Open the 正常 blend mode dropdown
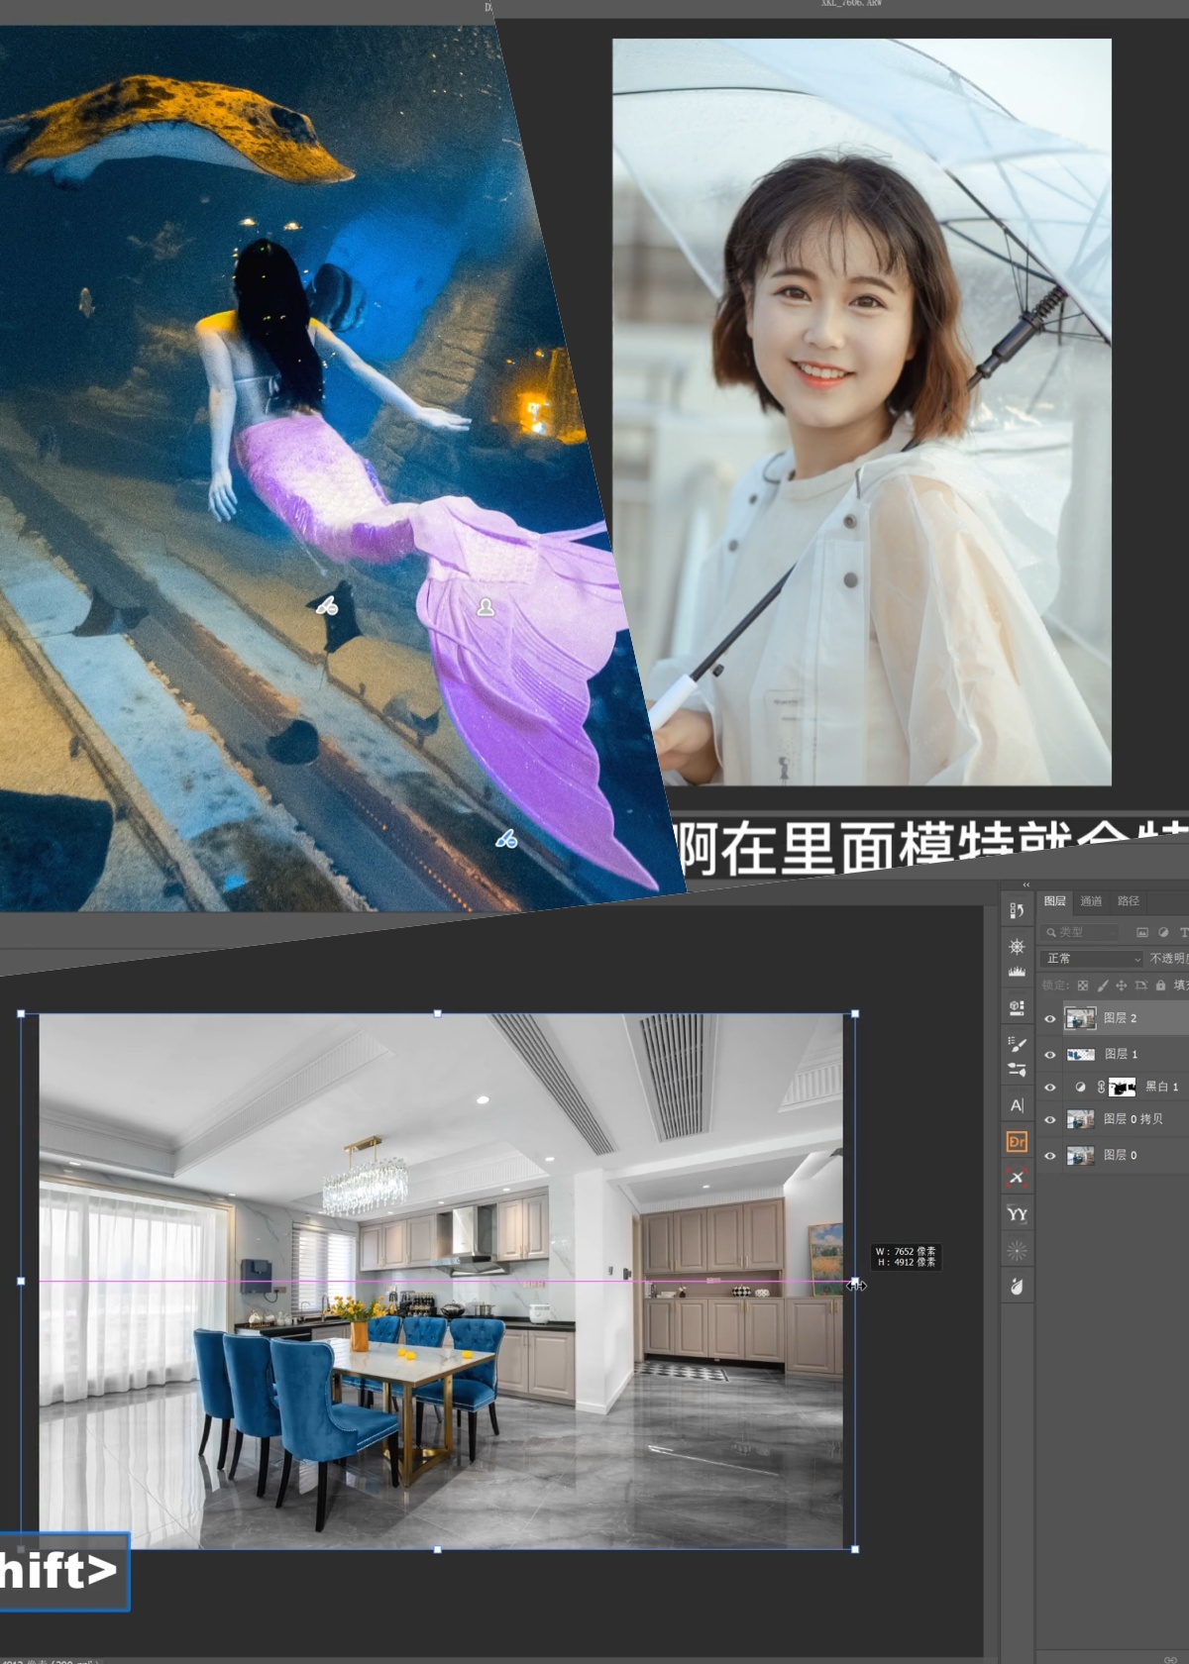1189x1664 pixels. coord(1093,959)
